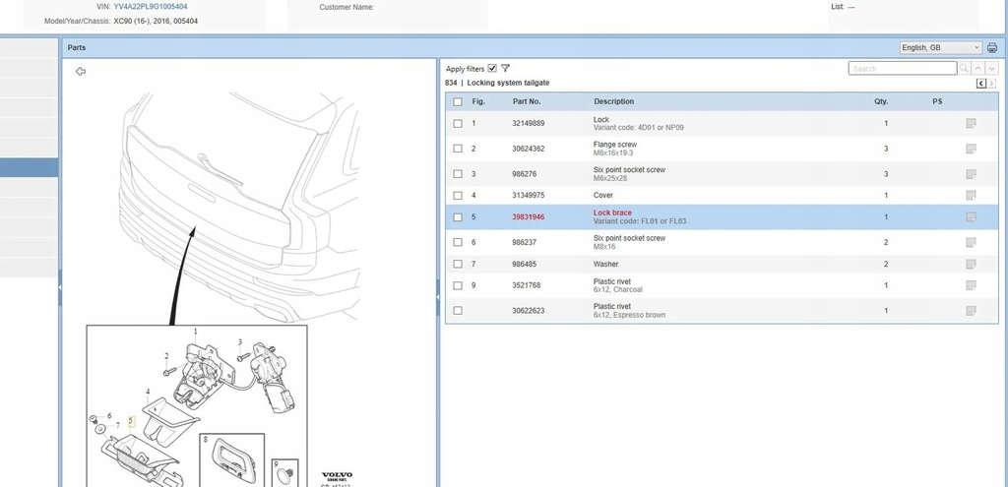
Task: Click callout 3 screw in diagram
Action: (x=240, y=342)
